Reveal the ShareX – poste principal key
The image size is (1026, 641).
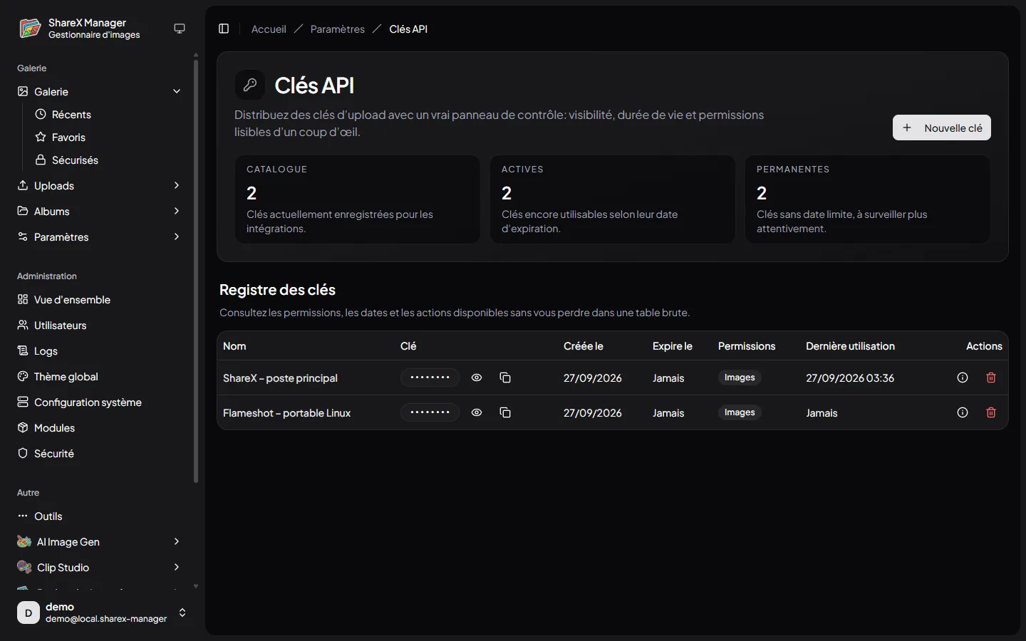coord(477,377)
